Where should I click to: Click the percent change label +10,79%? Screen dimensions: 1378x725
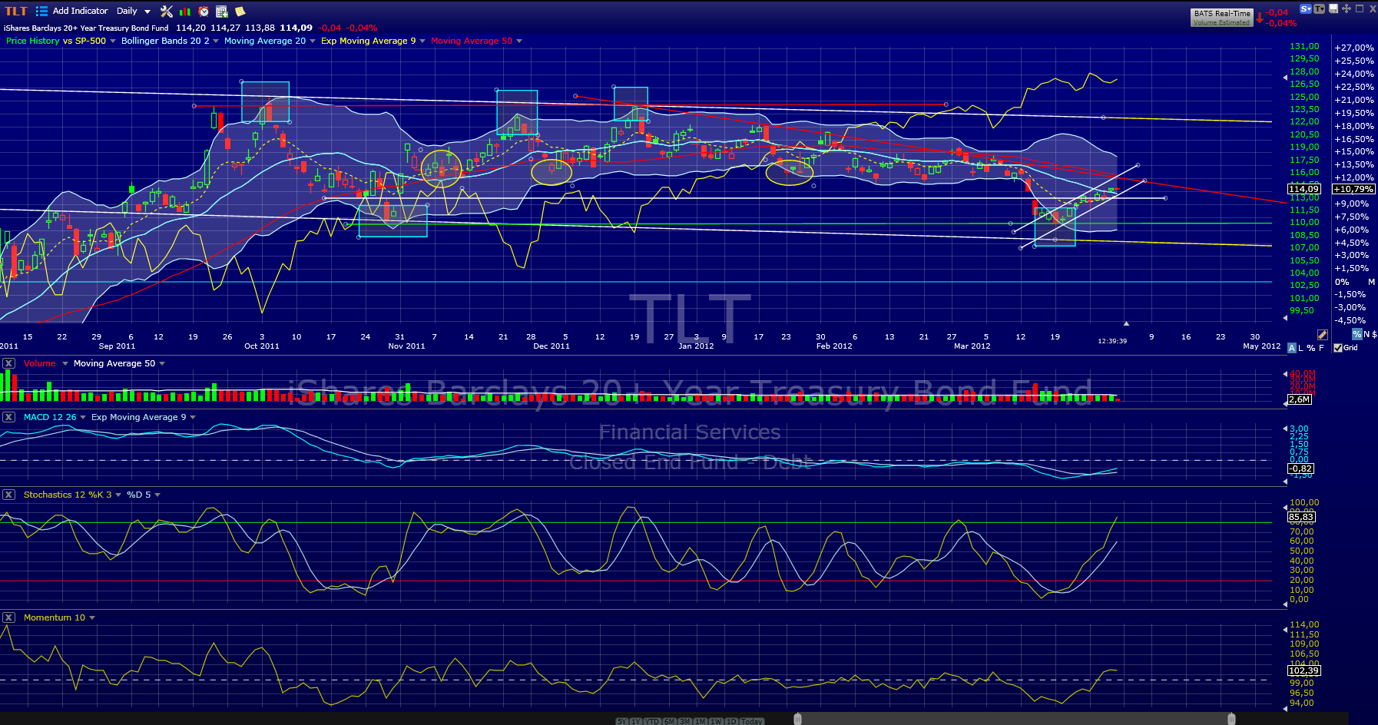pos(1354,189)
